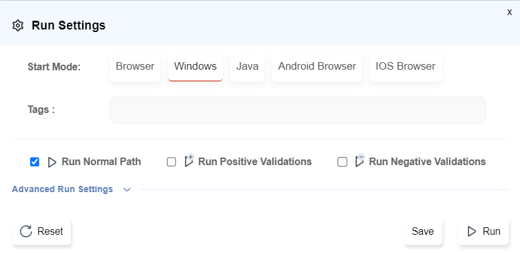Open the Advanced Run Settings section label

[x=62, y=189]
